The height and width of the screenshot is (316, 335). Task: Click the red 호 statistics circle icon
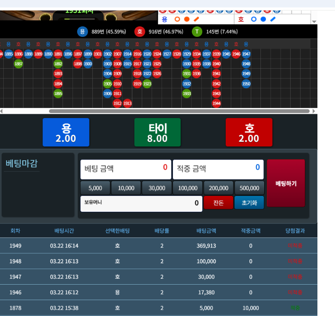click(x=139, y=32)
